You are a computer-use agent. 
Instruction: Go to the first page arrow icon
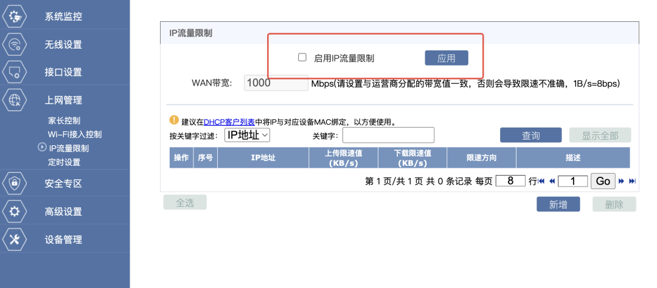tap(541, 181)
